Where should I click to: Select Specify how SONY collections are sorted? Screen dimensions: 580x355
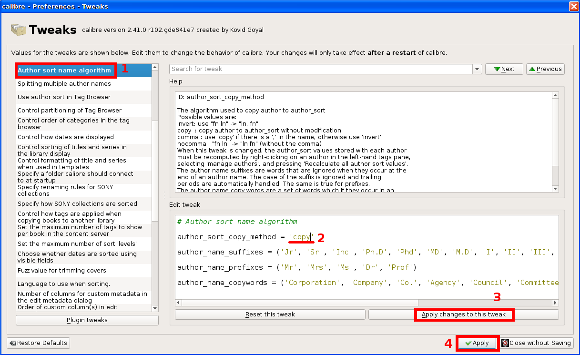pyautogui.click(x=83, y=203)
